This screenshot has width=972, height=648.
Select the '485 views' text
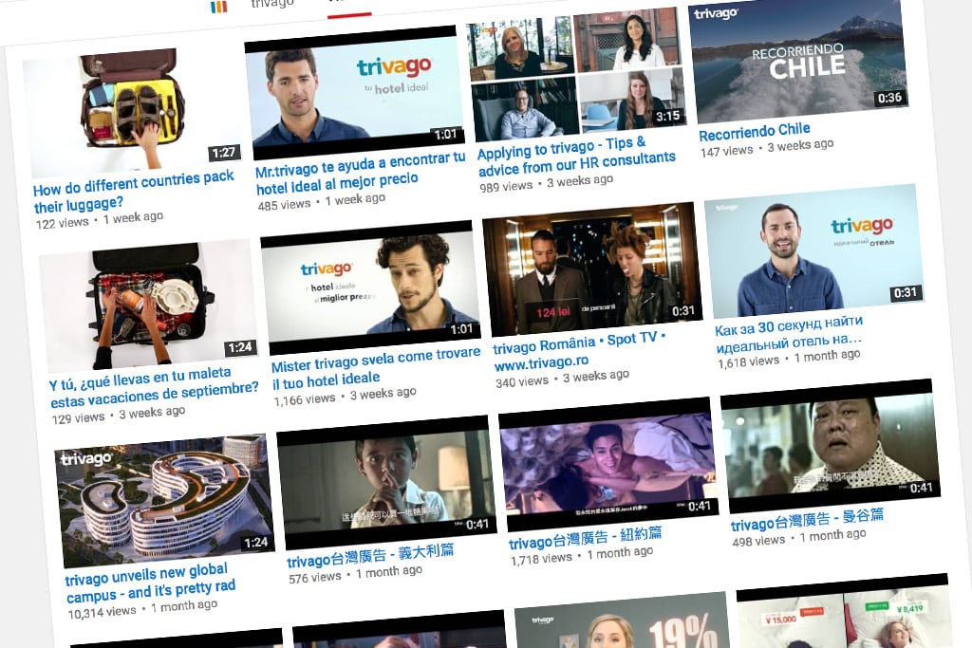(x=284, y=204)
